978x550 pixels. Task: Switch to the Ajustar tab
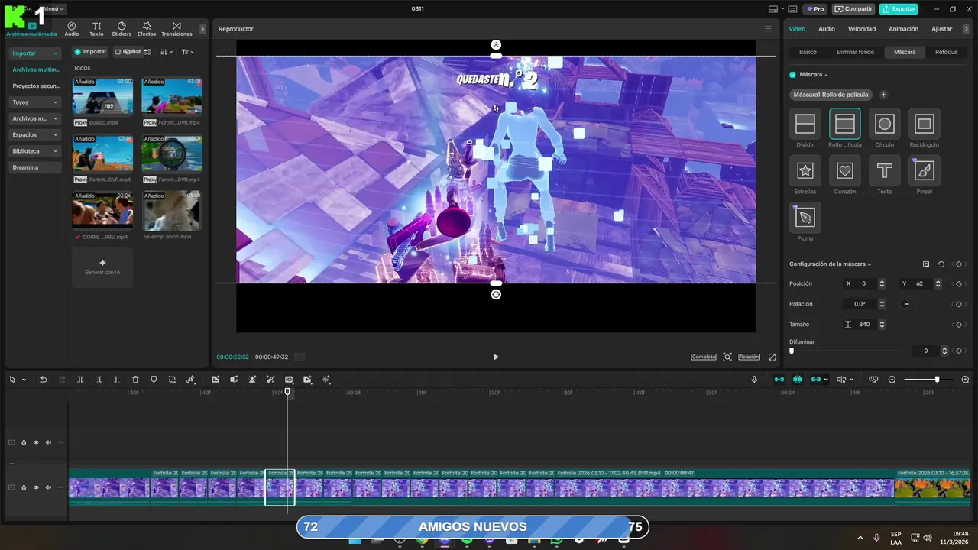pos(941,29)
